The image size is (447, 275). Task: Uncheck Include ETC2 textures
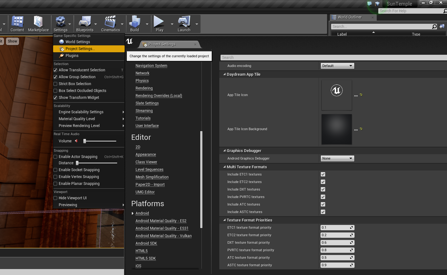323,182
